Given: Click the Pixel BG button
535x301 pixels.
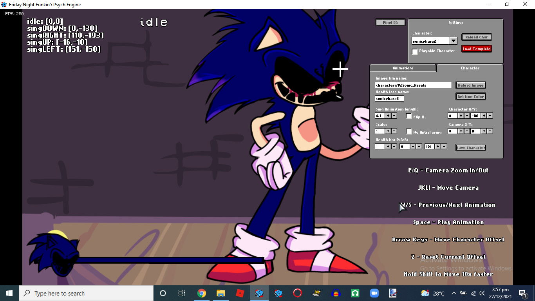Looking at the screenshot, I should click(x=390, y=22).
